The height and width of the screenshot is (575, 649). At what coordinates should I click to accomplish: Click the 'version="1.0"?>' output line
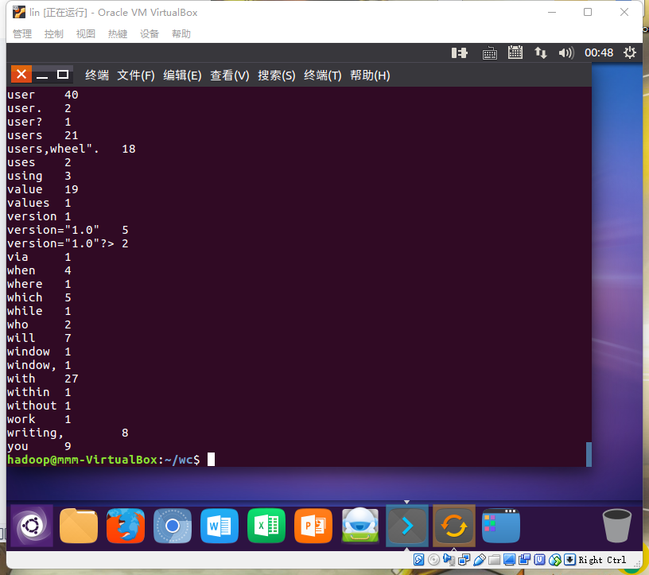click(x=68, y=243)
